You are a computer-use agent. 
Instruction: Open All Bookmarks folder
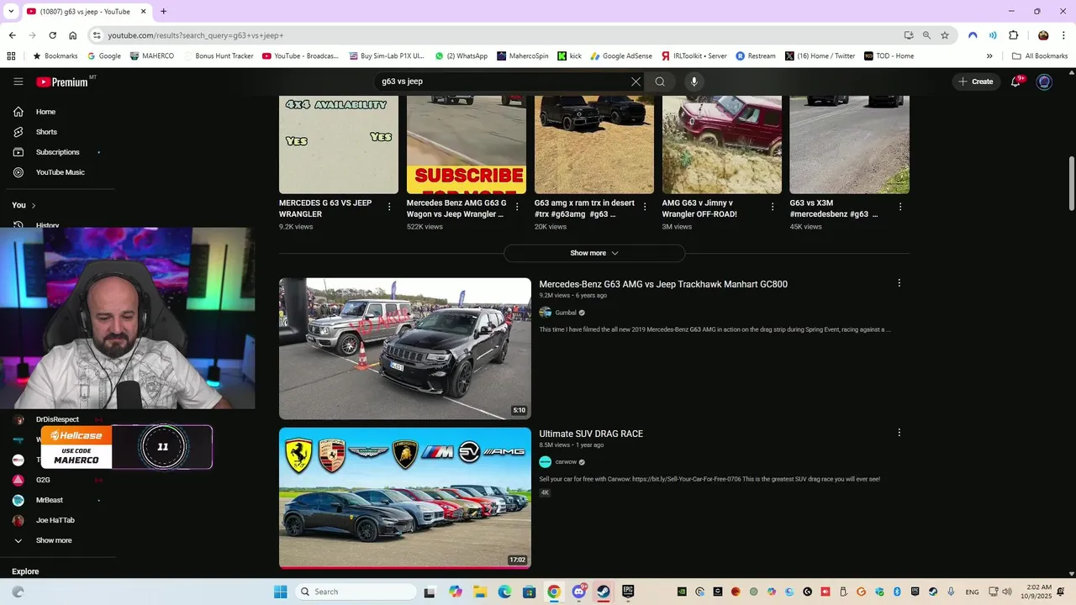(1040, 56)
